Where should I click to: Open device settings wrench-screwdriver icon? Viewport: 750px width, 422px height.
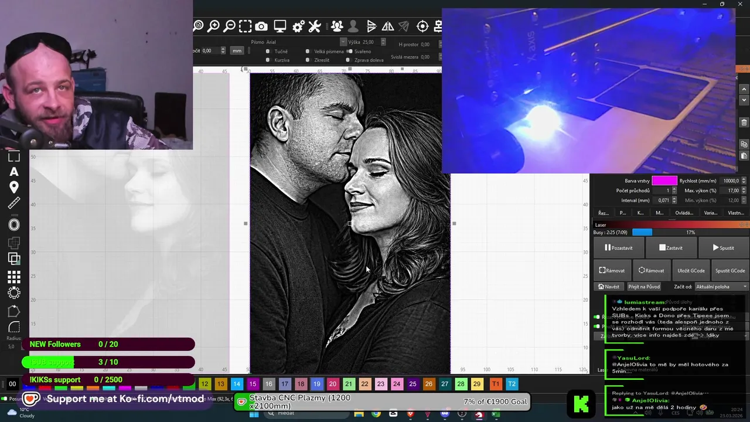315,26
